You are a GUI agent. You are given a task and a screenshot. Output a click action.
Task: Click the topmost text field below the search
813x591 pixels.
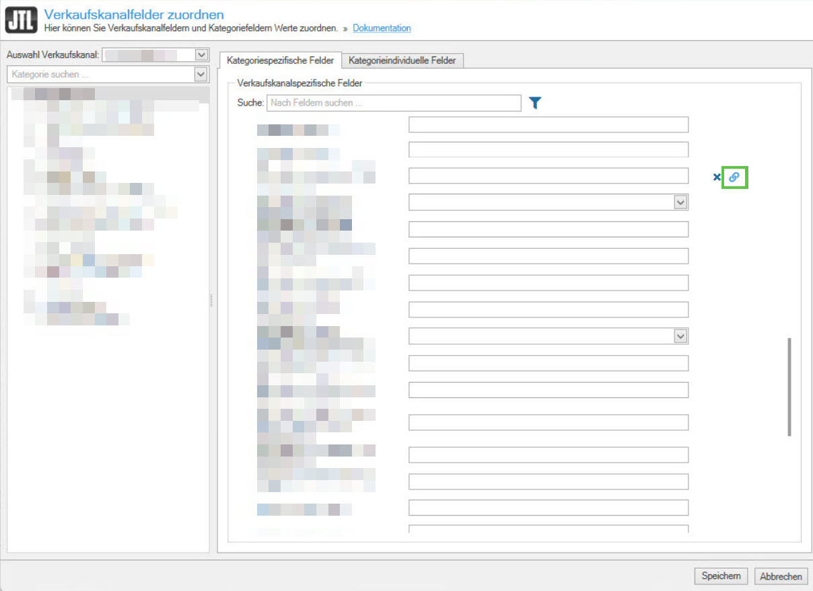[548, 124]
